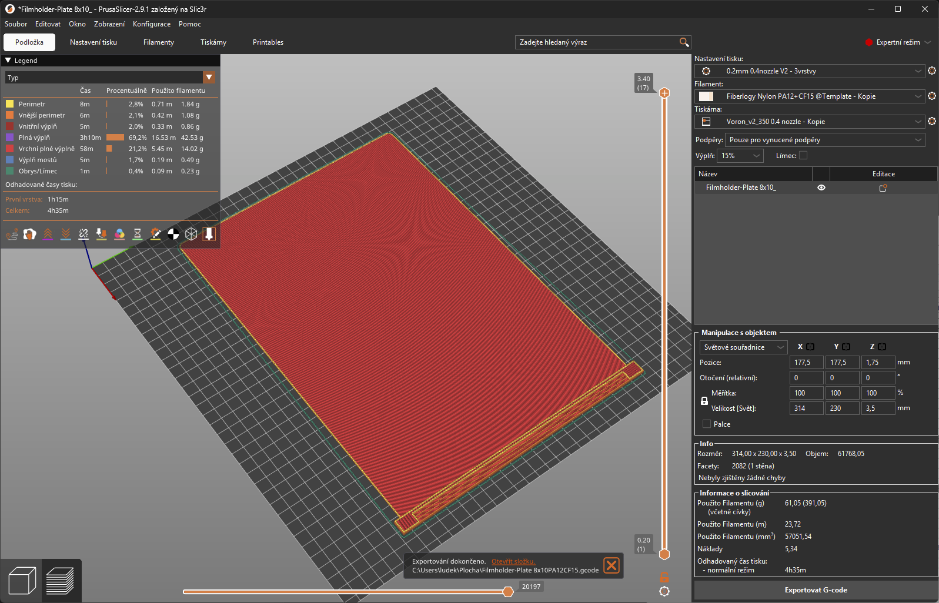Switch to 3D editor view cube icon

tap(22, 581)
